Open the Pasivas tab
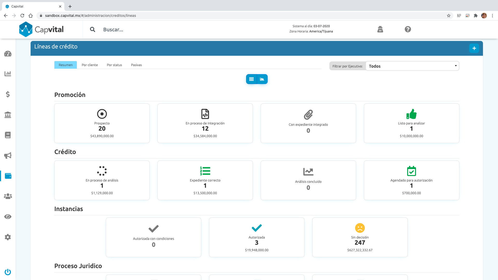498x280 pixels. pyautogui.click(x=136, y=65)
